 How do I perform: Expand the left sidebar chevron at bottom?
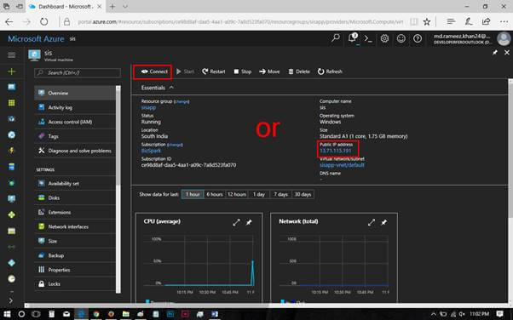coord(11,300)
